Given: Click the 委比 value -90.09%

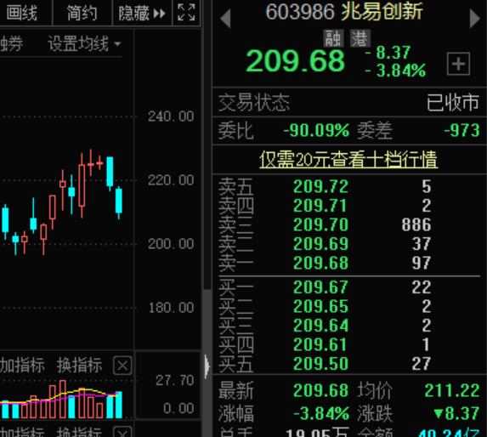Looking at the screenshot, I should tap(317, 130).
